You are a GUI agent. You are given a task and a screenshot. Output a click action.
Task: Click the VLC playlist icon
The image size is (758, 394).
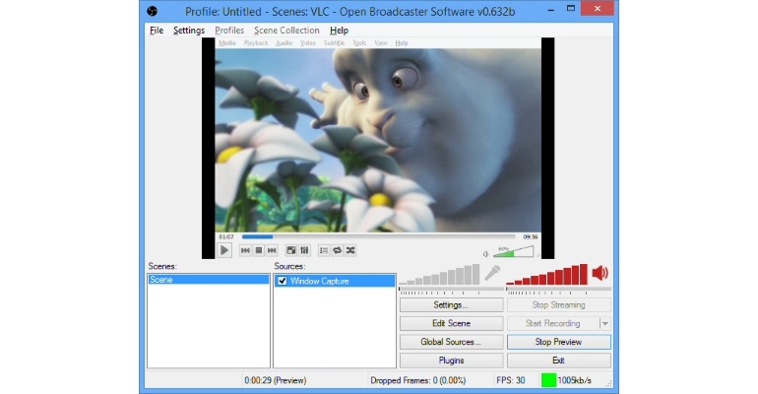point(324,250)
